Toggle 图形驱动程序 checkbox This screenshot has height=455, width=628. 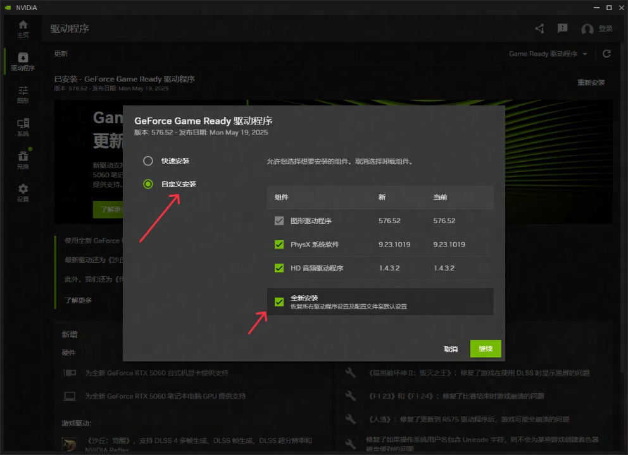point(279,221)
